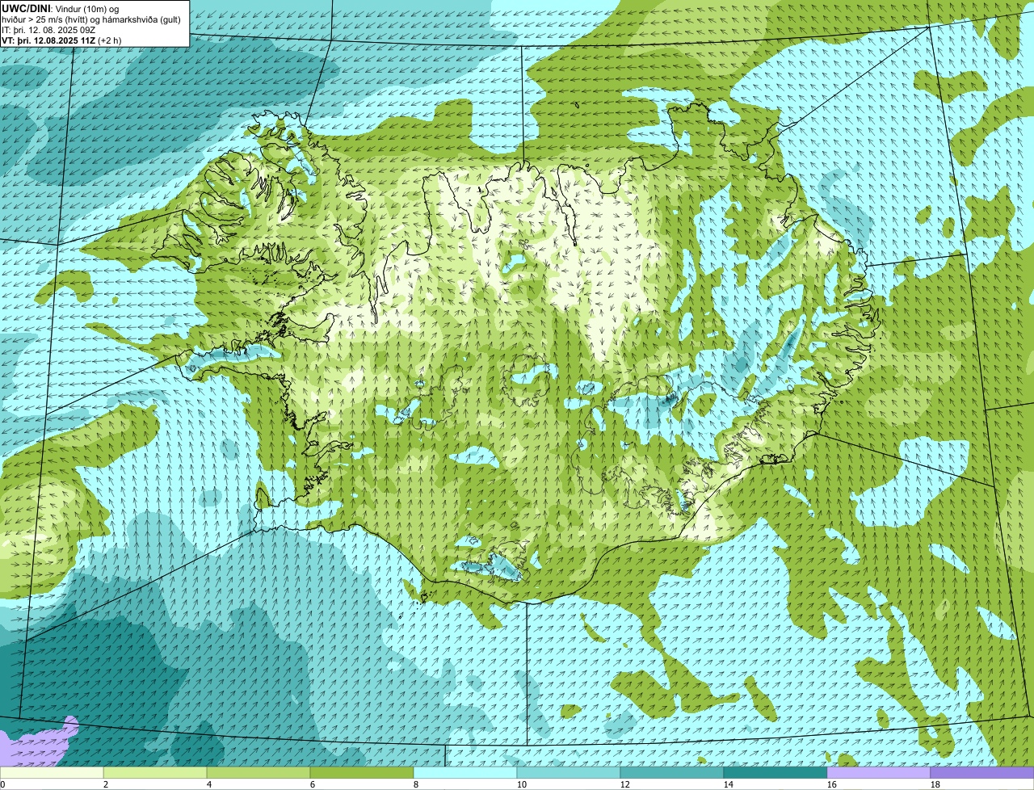The width and height of the screenshot is (1034, 790).
Task: Click the line "hviður > 25 m/s (hvítt) og hámarkshviða (gult)"
Action: point(91,19)
